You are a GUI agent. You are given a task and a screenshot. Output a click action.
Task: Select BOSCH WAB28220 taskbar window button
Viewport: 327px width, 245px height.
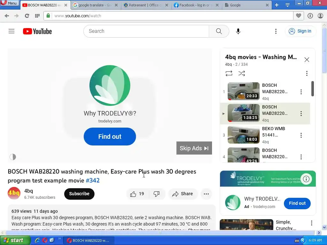coord(88,241)
